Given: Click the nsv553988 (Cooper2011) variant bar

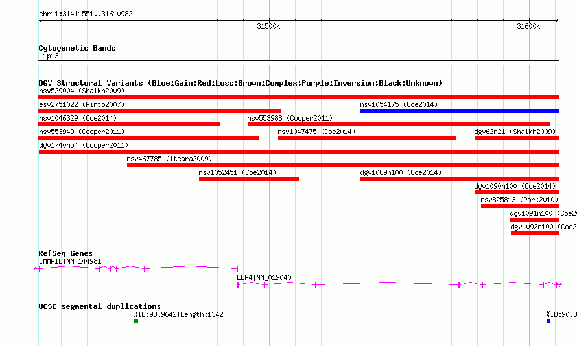Looking at the screenshot, I should pyautogui.click(x=399, y=124).
